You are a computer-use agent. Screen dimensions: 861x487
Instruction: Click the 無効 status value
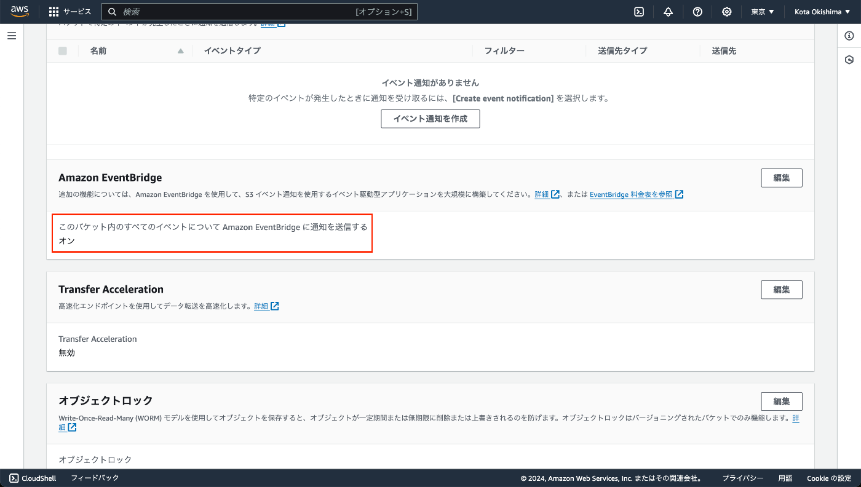pos(66,353)
